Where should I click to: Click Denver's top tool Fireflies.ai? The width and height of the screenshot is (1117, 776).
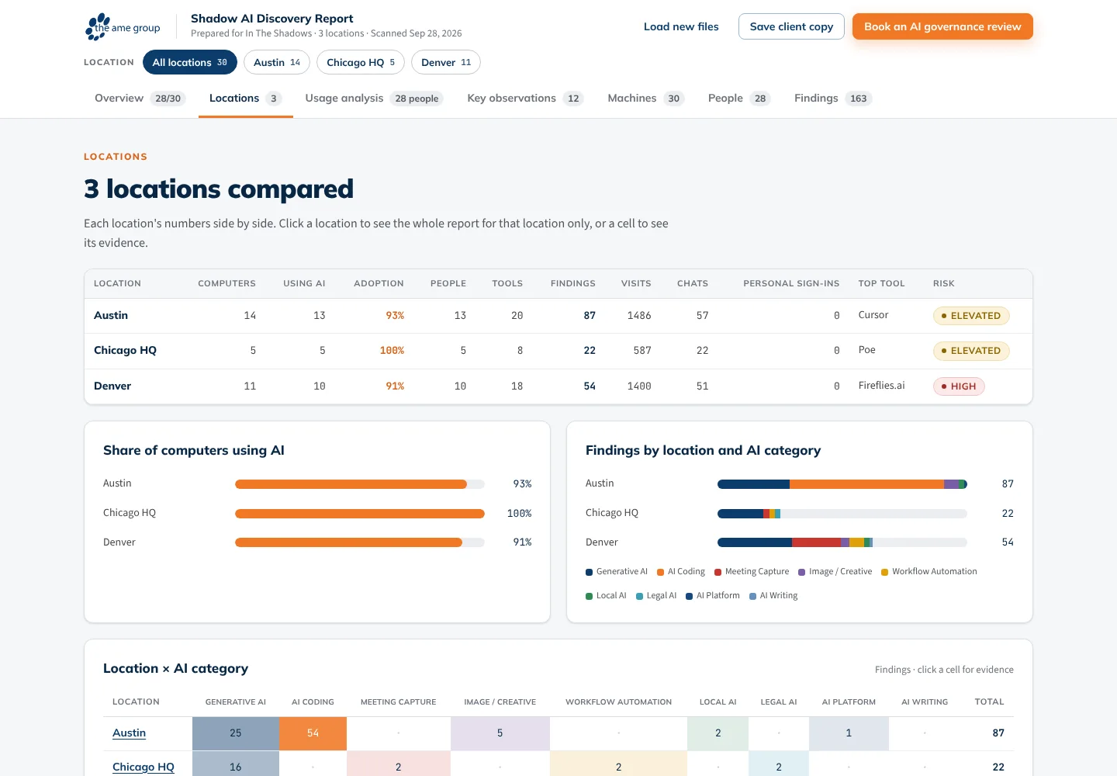(881, 386)
